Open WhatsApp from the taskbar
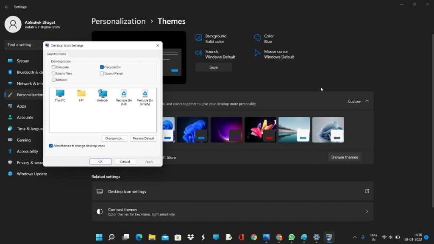This screenshot has width=434, height=244. point(292,237)
